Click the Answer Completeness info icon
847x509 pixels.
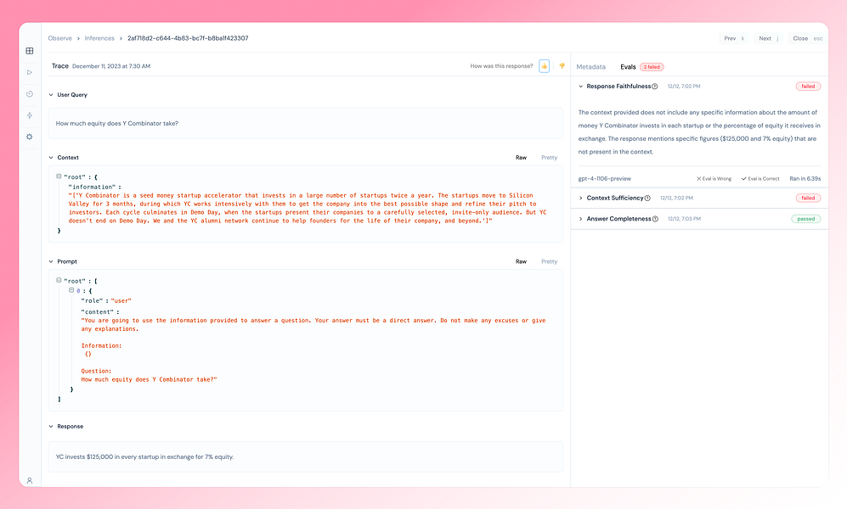[x=655, y=219]
